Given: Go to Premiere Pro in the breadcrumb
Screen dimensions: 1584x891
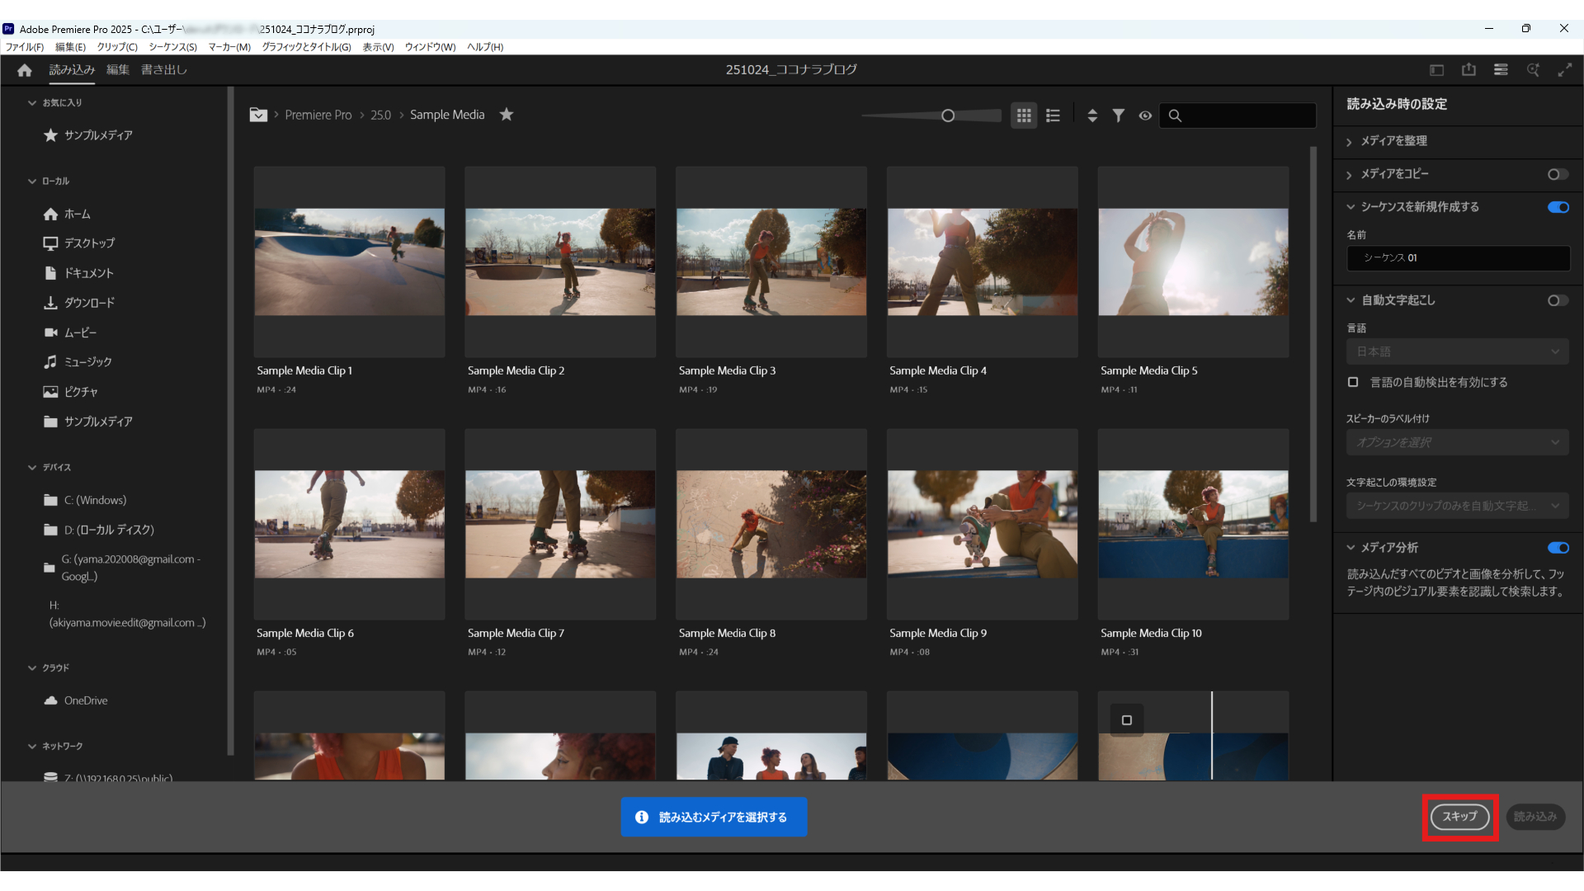Looking at the screenshot, I should tap(318, 115).
